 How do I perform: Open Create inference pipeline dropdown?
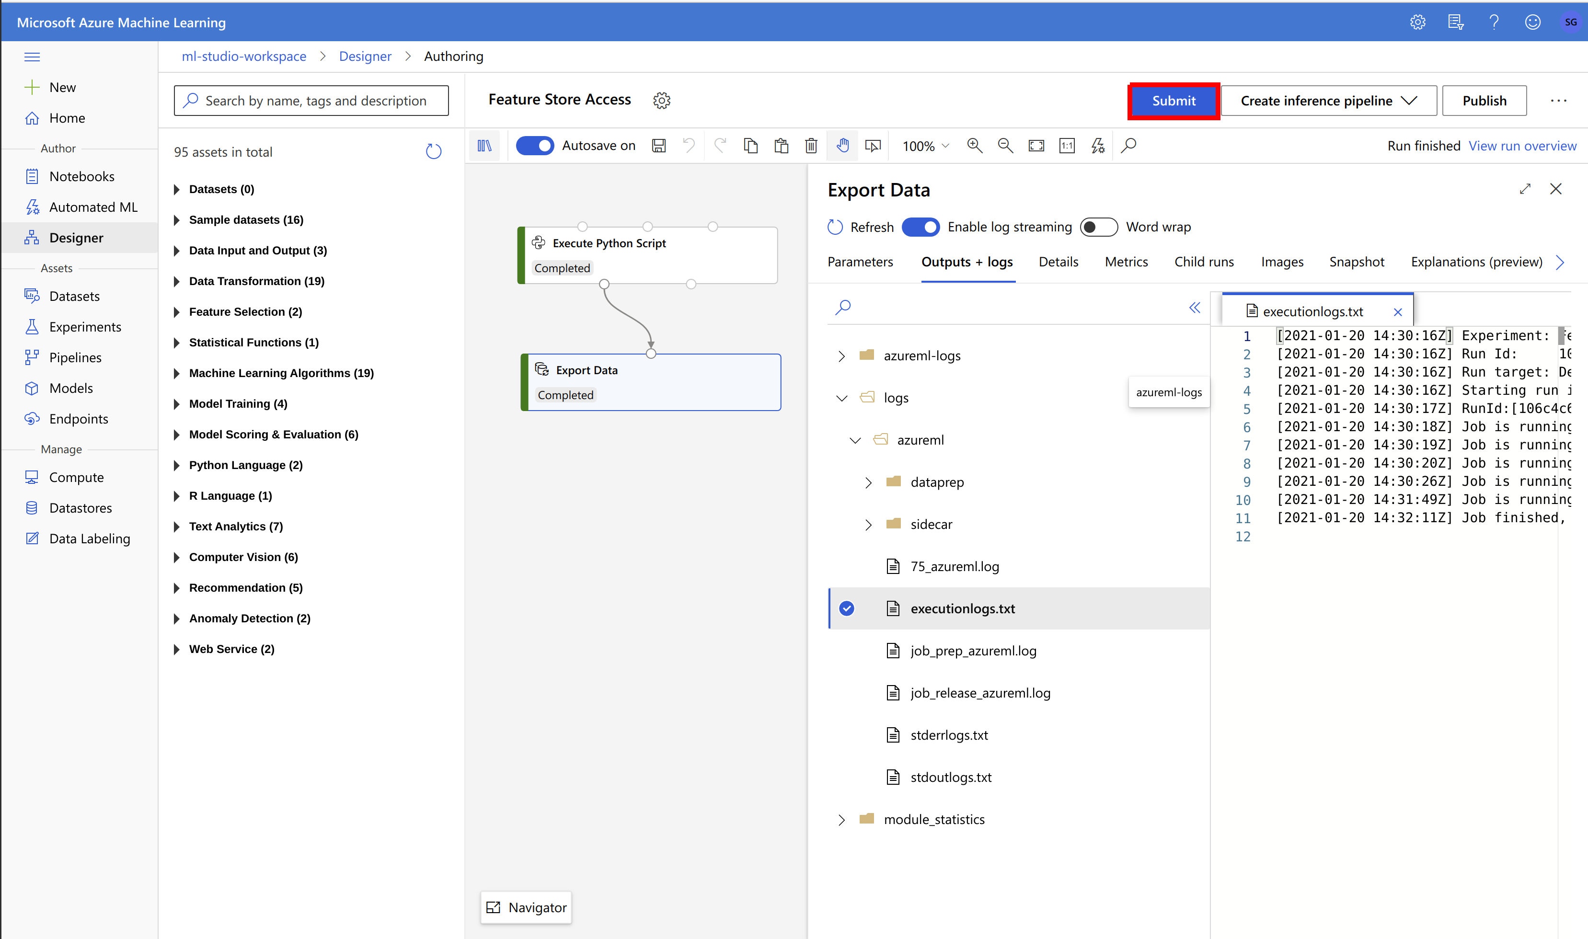click(1329, 101)
